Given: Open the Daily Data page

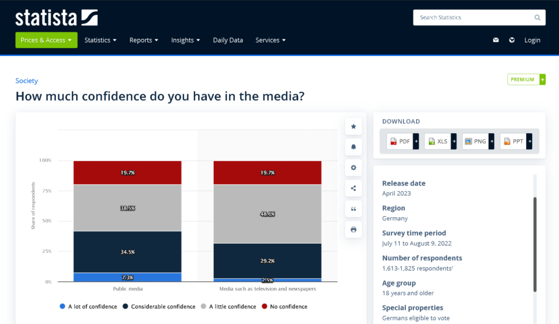Looking at the screenshot, I should coord(228,40).
